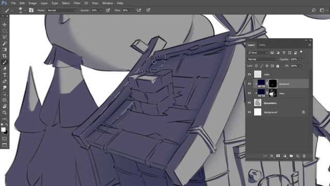This screenshot has height=186, width=330.
Task: Toggle the layer filtering switch
Action: pos(301,52)
